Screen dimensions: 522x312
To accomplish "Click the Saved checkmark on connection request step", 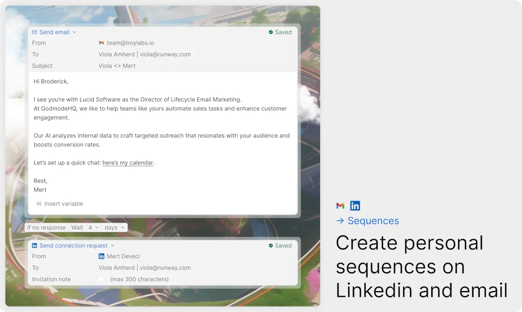I will 271,245.
